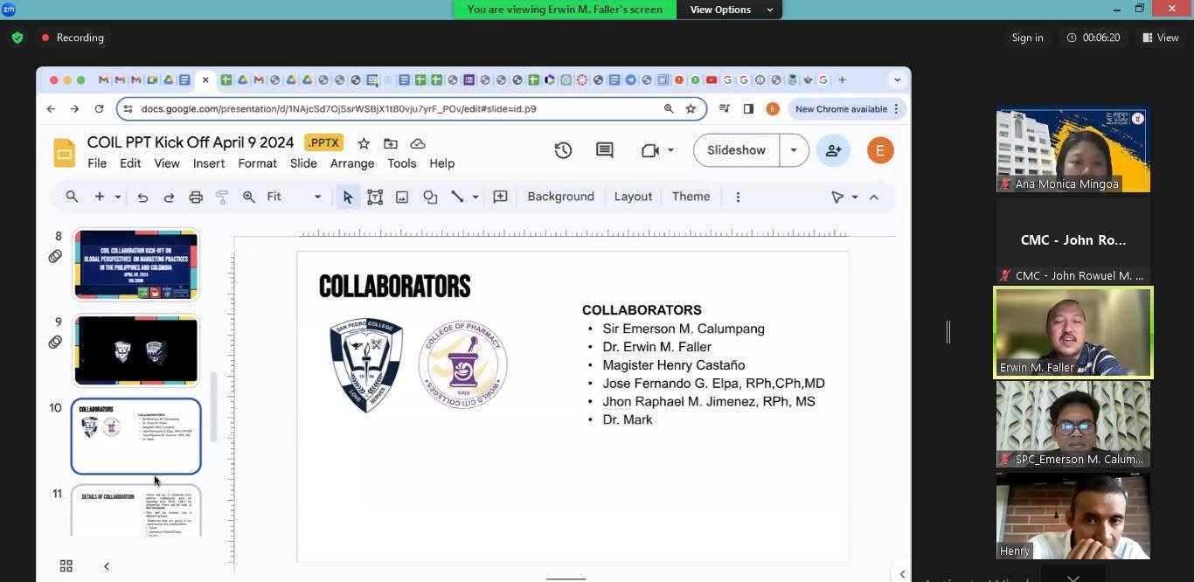Expand the Chrome tab search chevron
This screenshot has width=1194, height=582.
click(x=897, y=80)
